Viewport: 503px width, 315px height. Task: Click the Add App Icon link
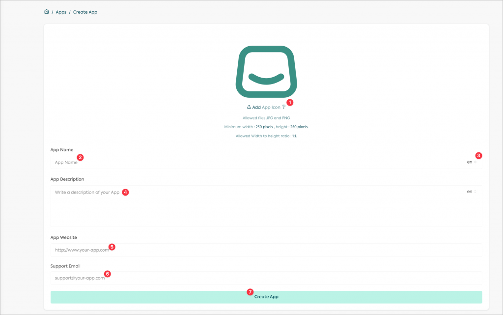click(265, 107)
